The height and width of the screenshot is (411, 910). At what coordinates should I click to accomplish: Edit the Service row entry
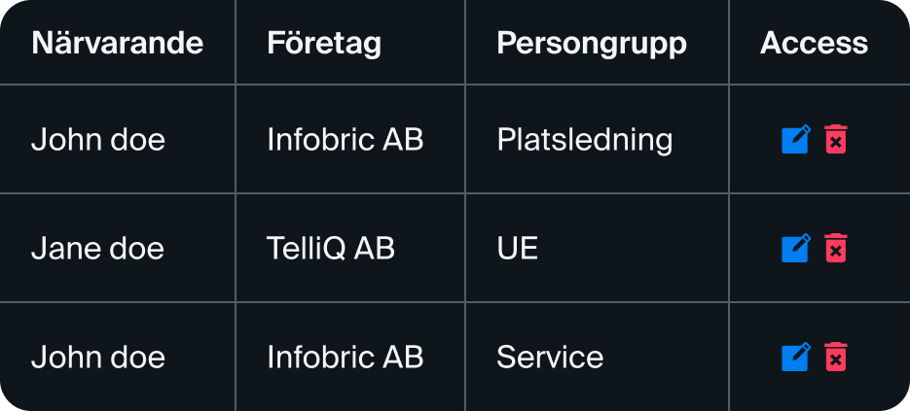click(795, 357)
